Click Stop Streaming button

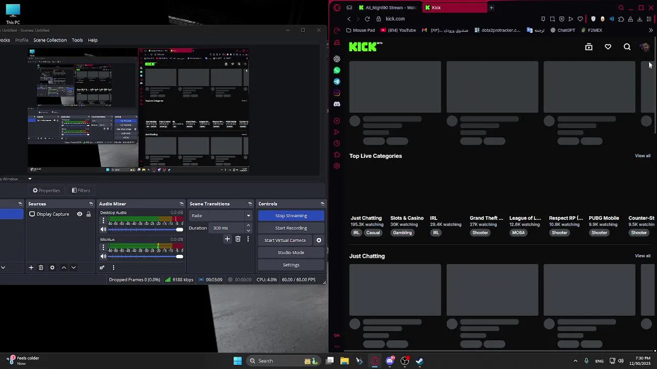tap(291, 216)
